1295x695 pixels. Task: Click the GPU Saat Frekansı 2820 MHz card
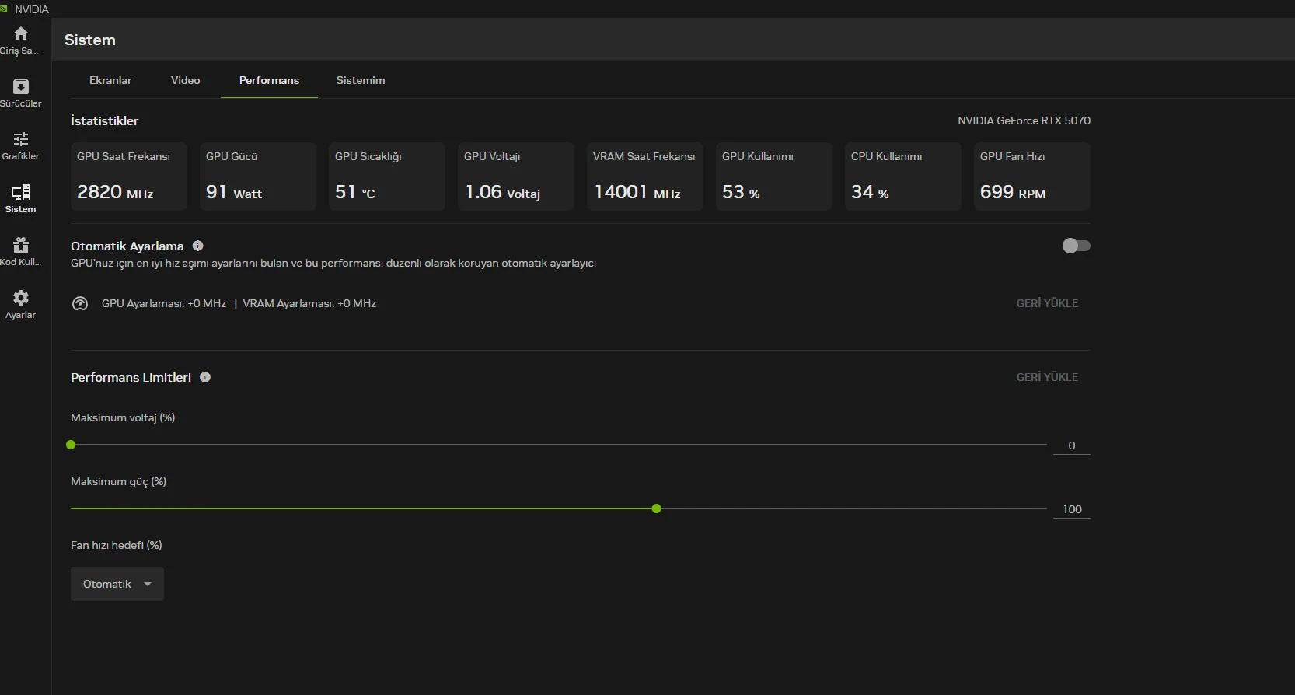tap(129, 176)
